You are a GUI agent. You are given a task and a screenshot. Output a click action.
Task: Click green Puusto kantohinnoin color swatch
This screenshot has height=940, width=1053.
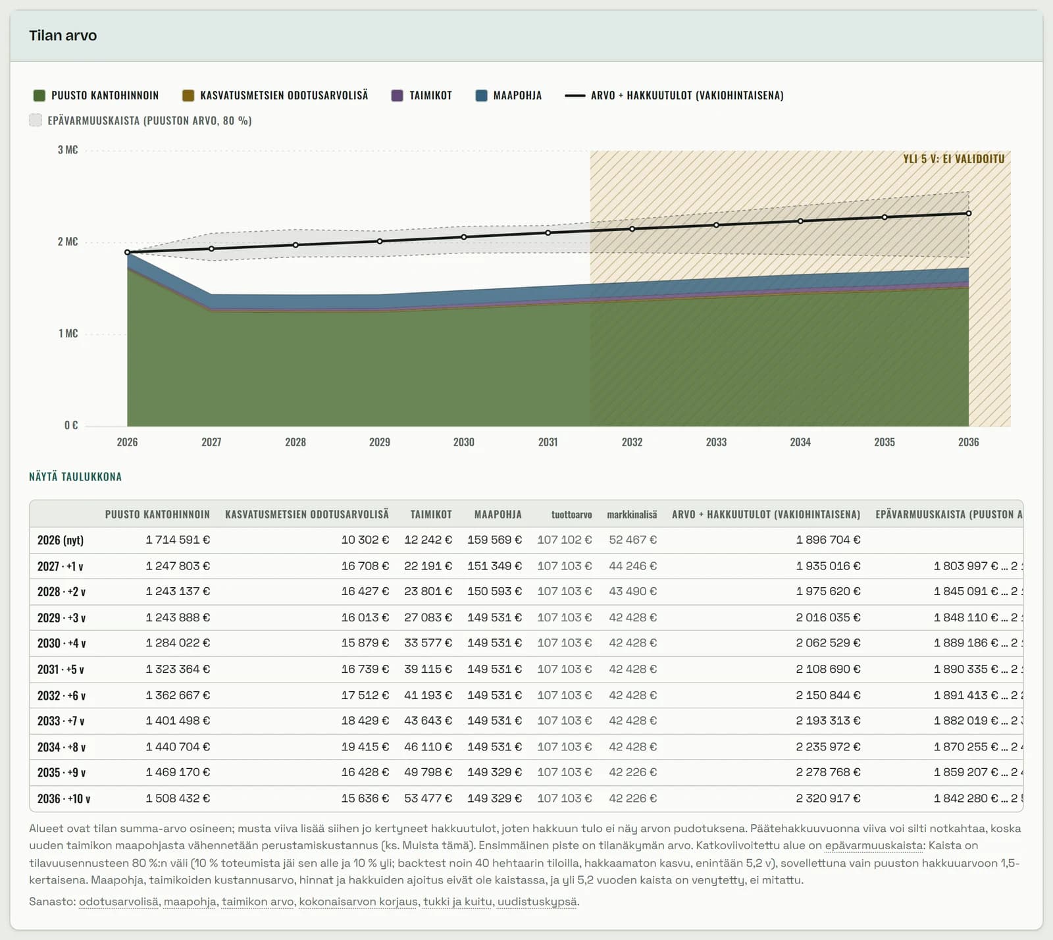coord(39,95)
